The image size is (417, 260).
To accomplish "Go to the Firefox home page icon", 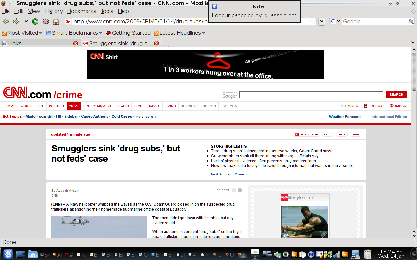I will (56, 21).
